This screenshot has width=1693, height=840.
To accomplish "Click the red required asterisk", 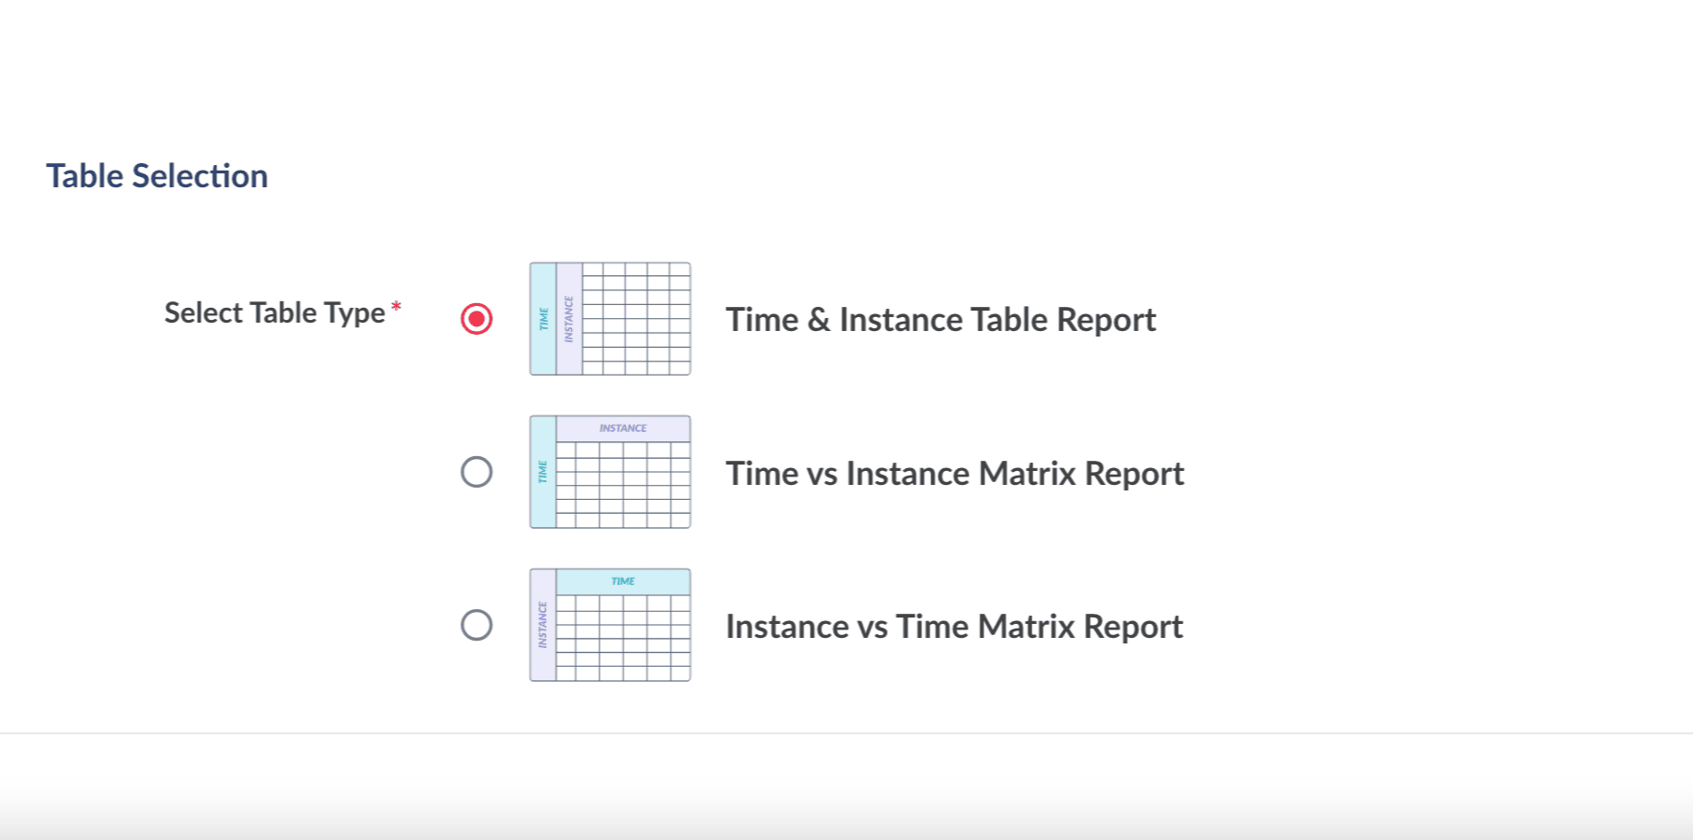I will pos(396,306).
